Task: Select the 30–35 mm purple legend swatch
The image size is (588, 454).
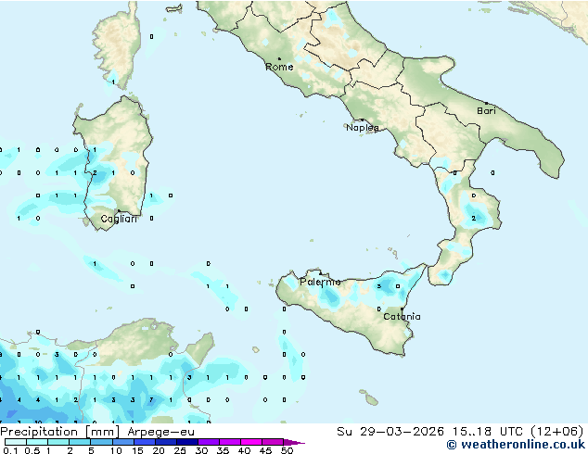Action: [208, 442]
